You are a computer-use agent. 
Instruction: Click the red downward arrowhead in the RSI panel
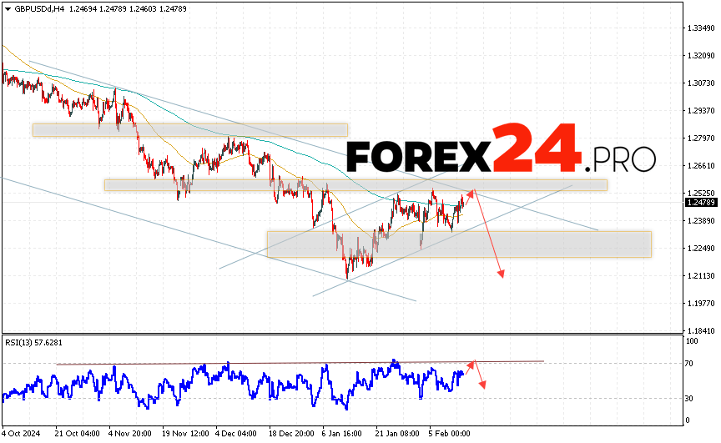coord(482,385)
